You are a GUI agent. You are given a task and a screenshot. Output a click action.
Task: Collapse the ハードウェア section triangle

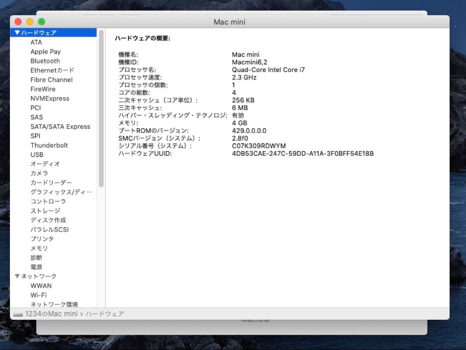[x=17, y=32]
